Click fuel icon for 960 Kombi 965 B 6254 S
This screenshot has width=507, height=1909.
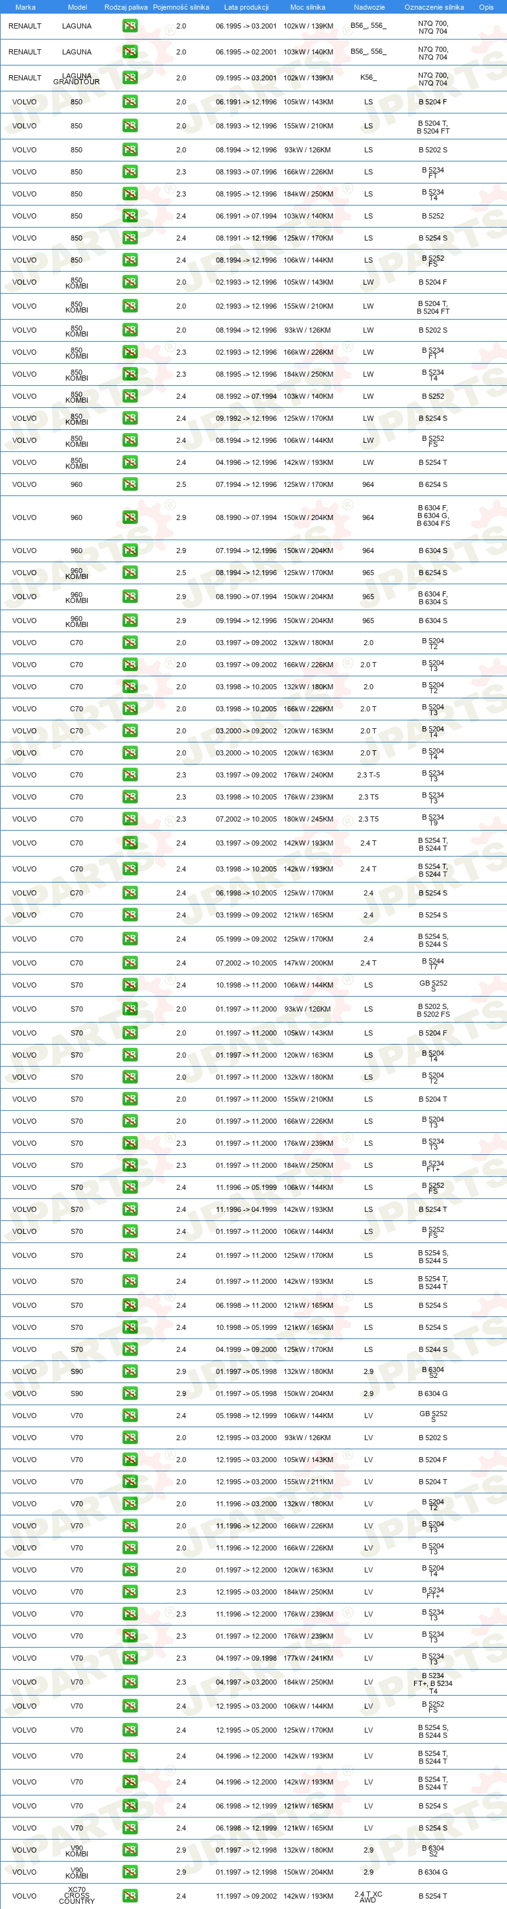pos(130,573)
